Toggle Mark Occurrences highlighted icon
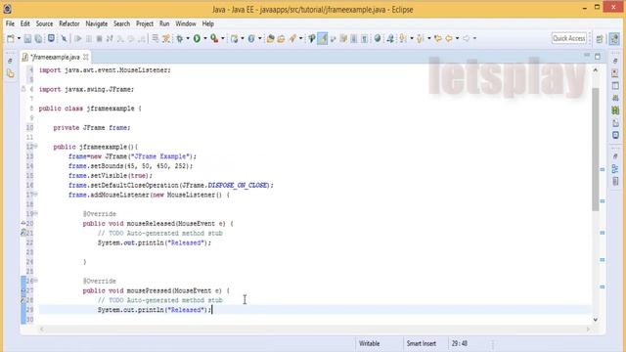 click(x=322, y=39)
